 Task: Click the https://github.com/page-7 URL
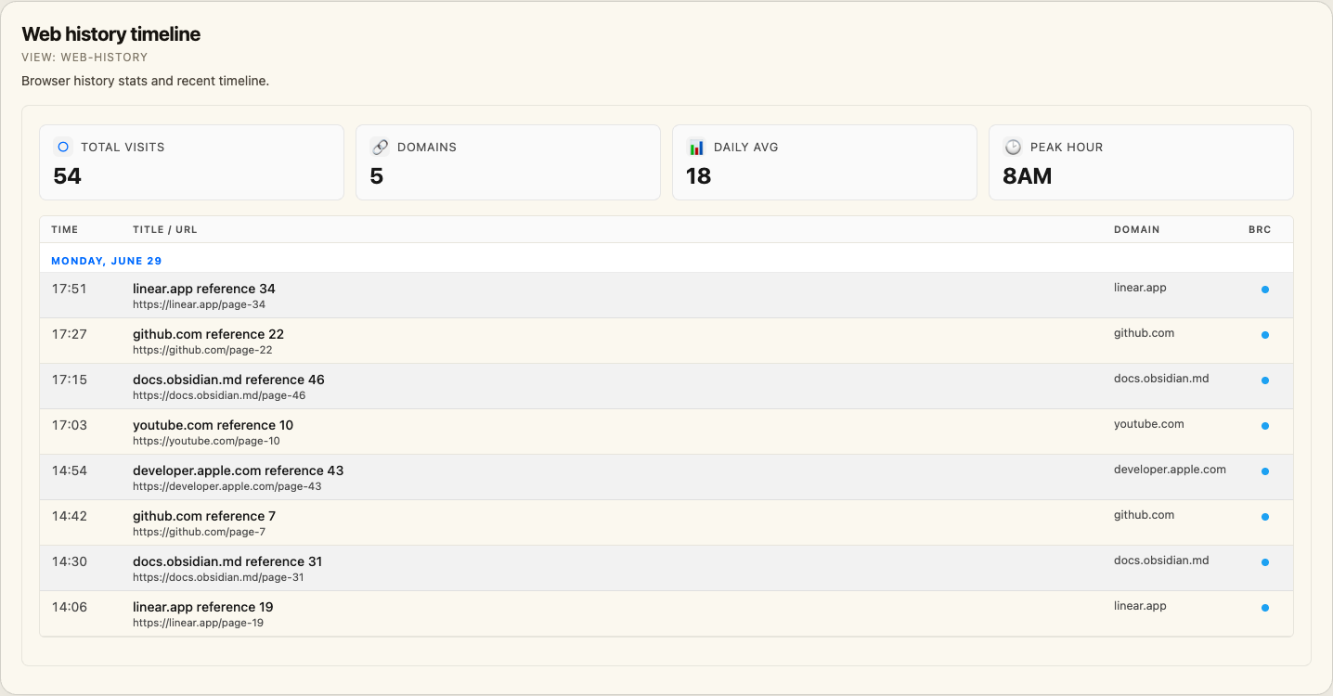(x=199, y=532)
